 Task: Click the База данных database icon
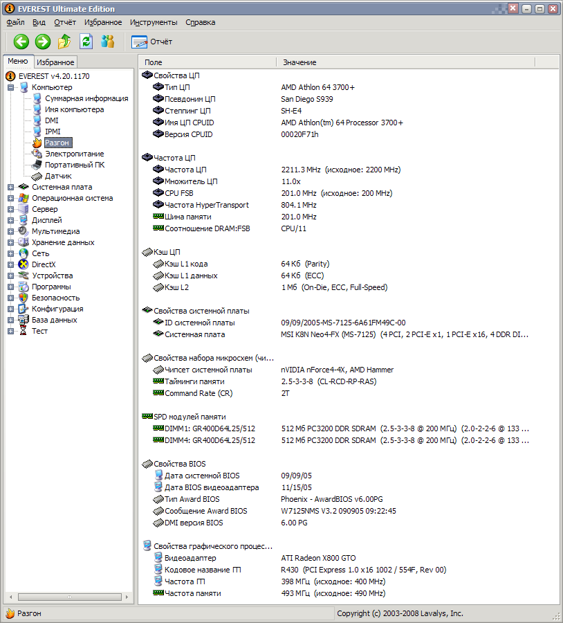coord(24,320)
